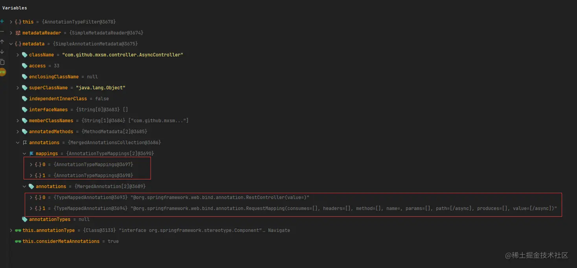Expand the annotatedMethods node
577x268 pixels.
(18, 132)
